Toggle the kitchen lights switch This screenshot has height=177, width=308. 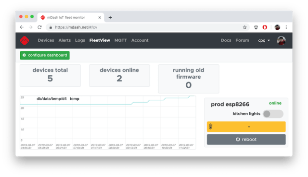coord(273,114)
